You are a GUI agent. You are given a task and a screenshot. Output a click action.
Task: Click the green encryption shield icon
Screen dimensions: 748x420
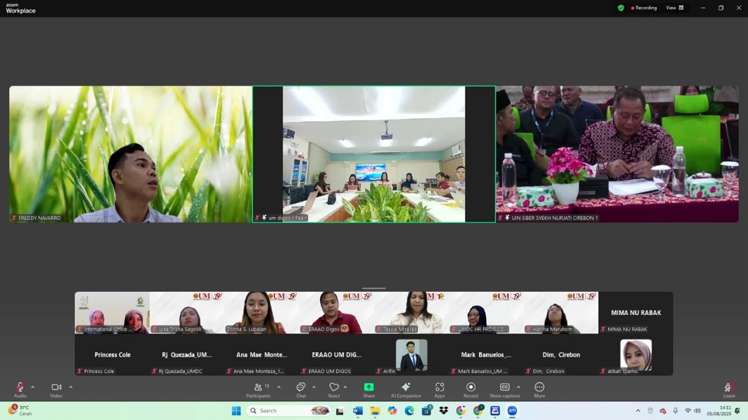(x=621, y=8)
